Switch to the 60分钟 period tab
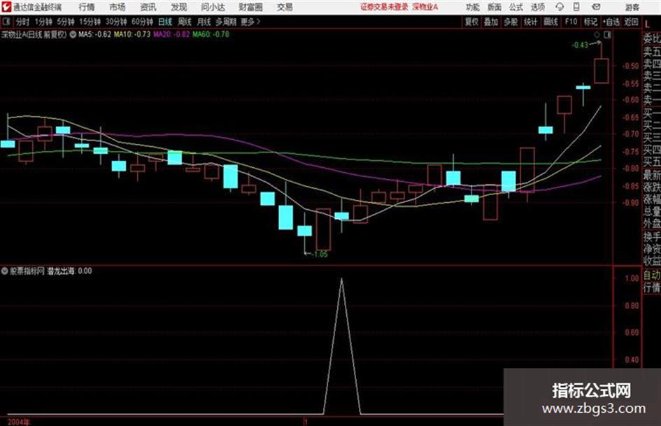This screenshot has width=661, height=426. pyautogui.click(x=142, y=22)
